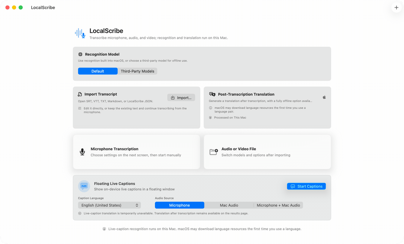Click the plus button at the top right

[x=396, y=7]
